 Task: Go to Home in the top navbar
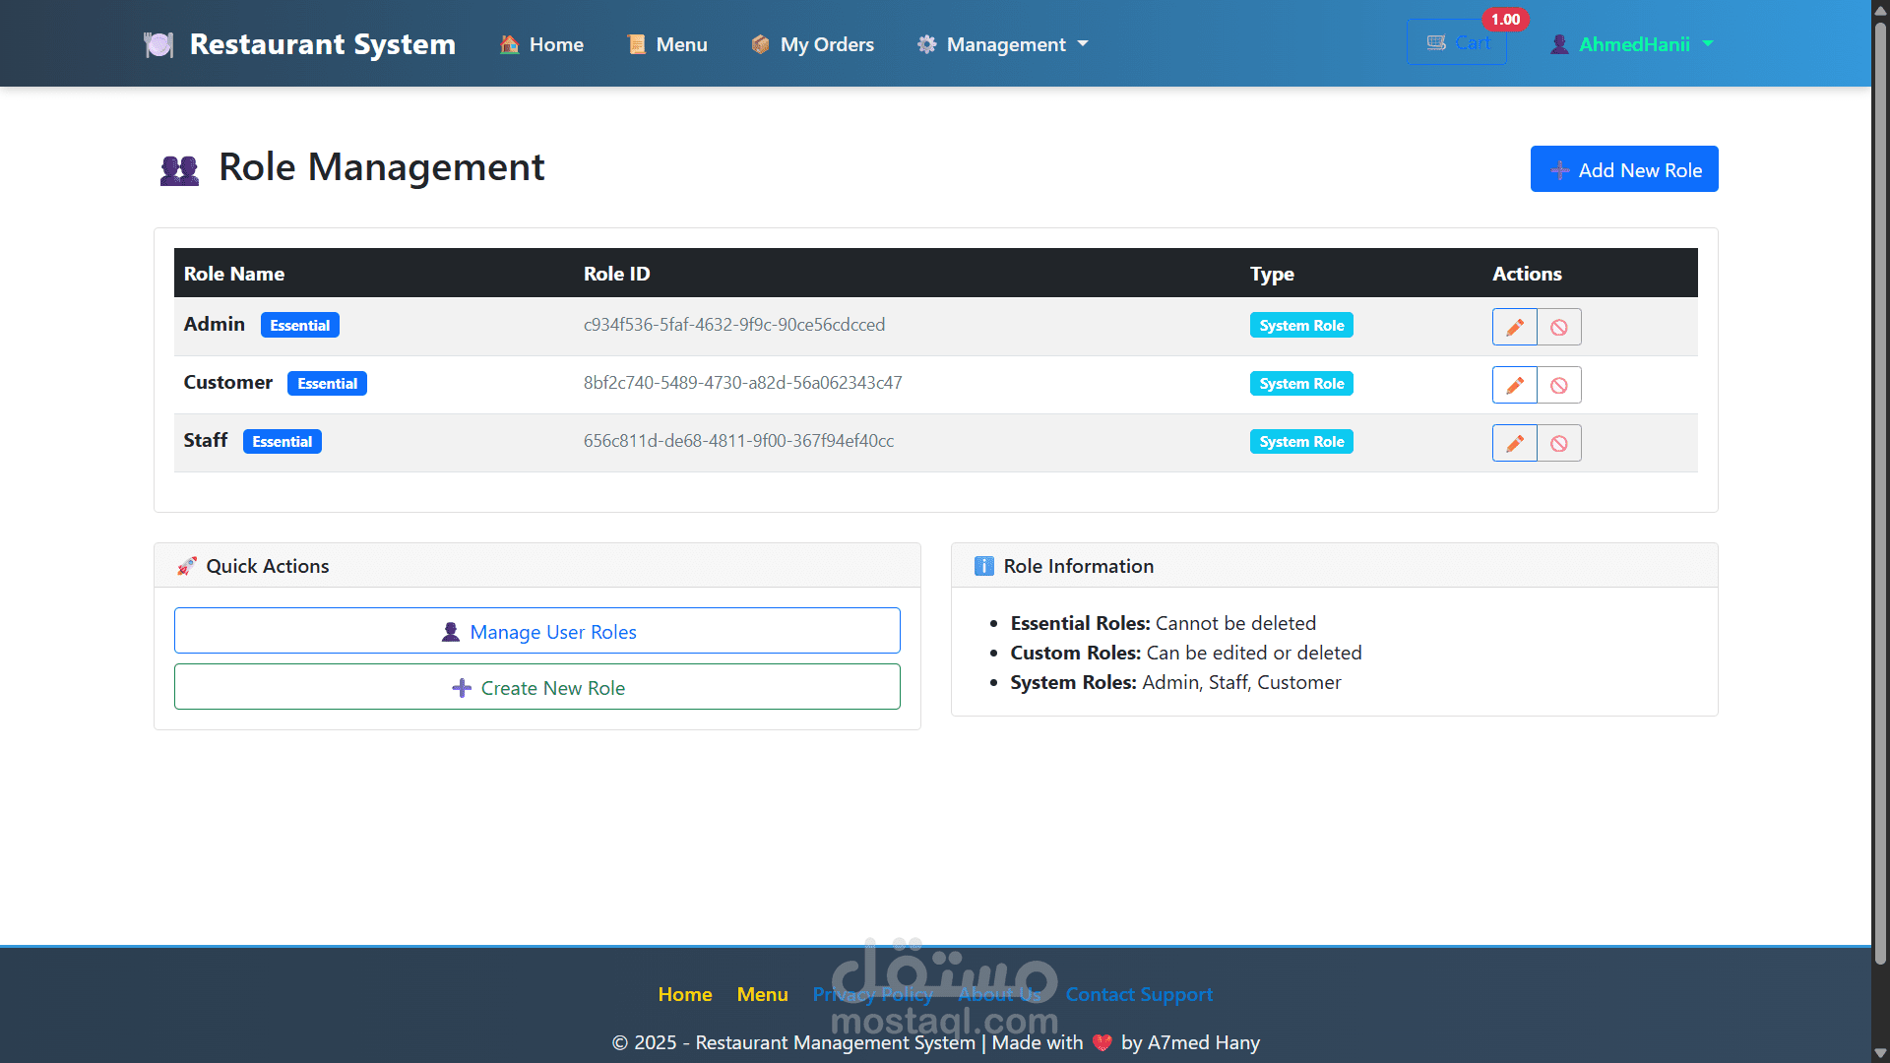(541, 44)
